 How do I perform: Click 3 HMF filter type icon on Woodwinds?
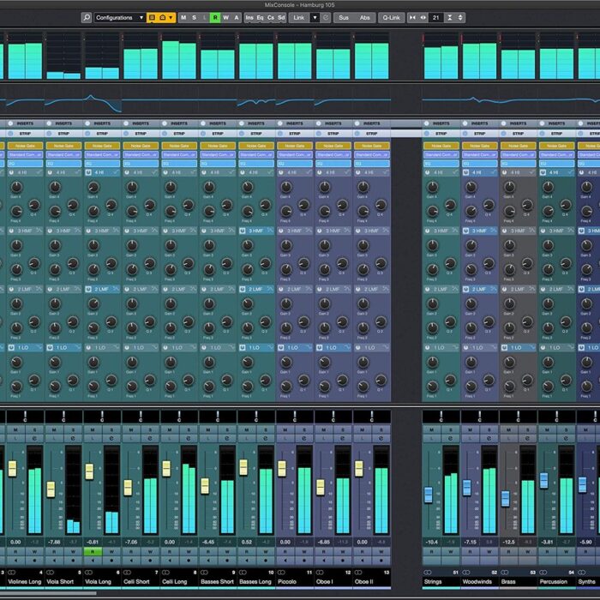pyautogui.click(x=495, y=231)
